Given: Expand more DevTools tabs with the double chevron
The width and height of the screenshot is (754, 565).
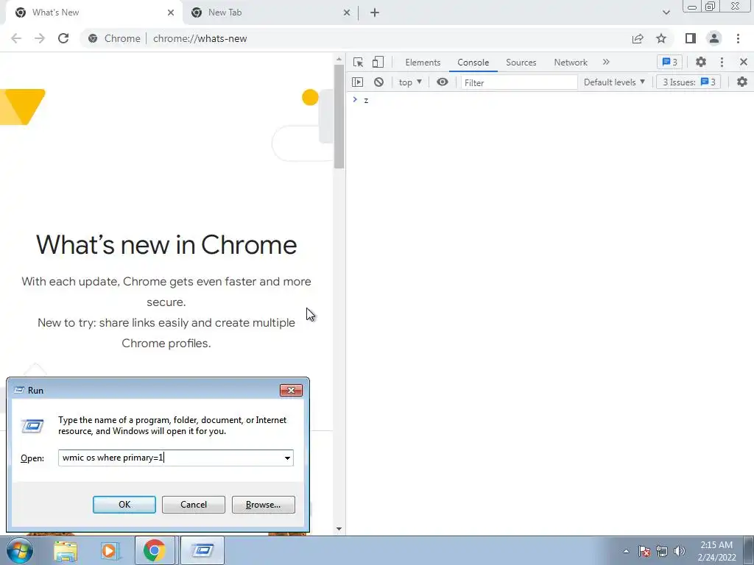Looking at the screenshot, I should point(606,62).
